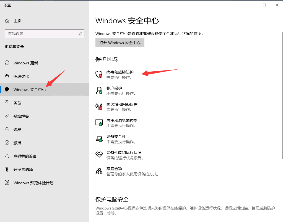The width and height of the screenshot is (283, 222).
Task: Click the 病毒和威胁防护 shield warning icon
Action: click(x=99, y=74)
